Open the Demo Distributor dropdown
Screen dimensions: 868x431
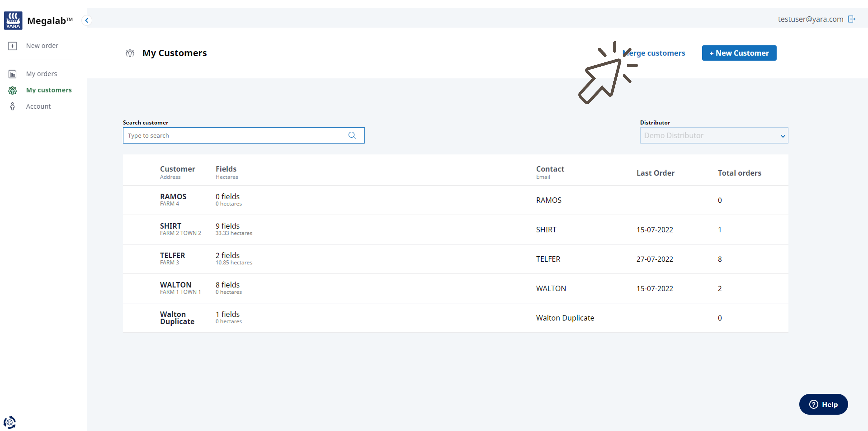(708, 135)
